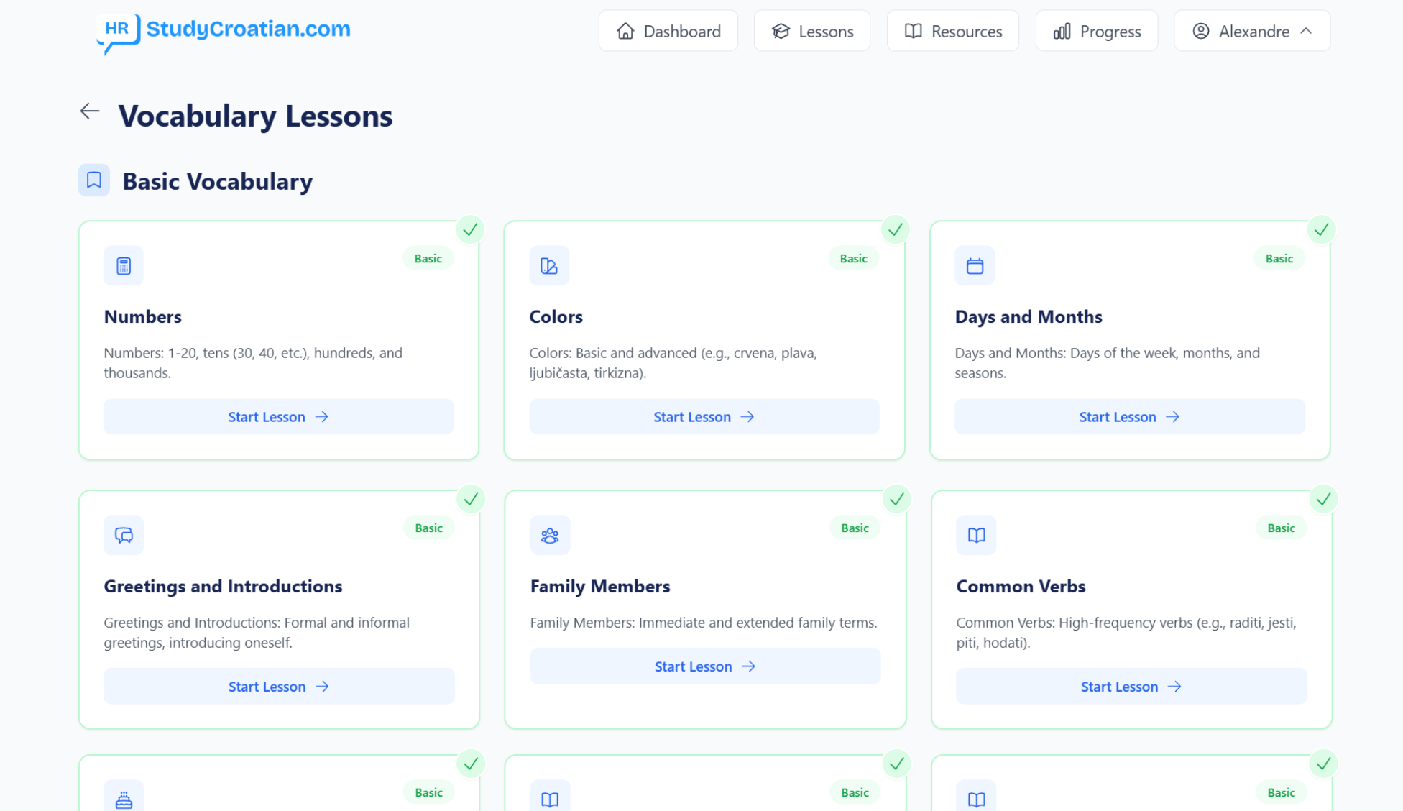Open the Progress page
Viewport: 1403px width, 811px height.
pos(1097,31)
